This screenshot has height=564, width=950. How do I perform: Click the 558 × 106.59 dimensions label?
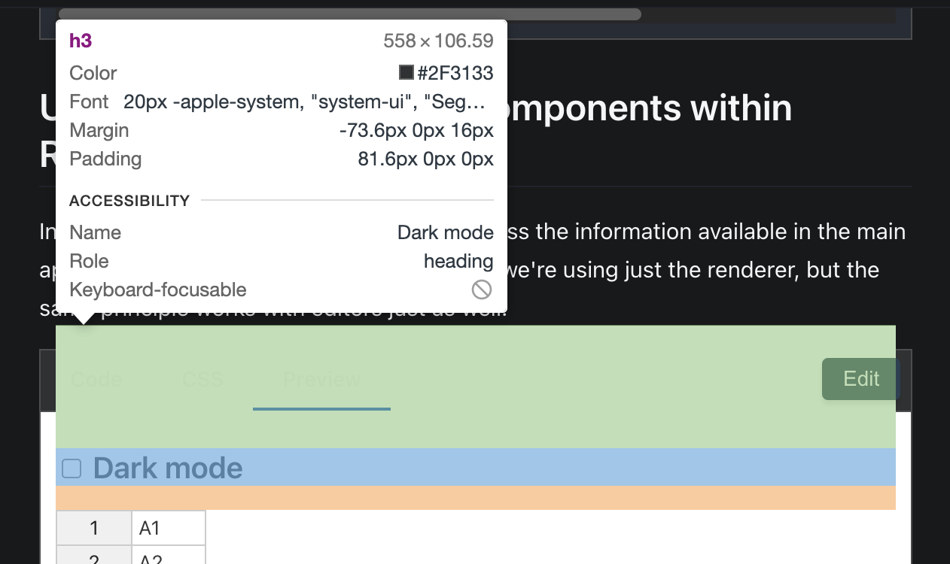coord(437,41)
